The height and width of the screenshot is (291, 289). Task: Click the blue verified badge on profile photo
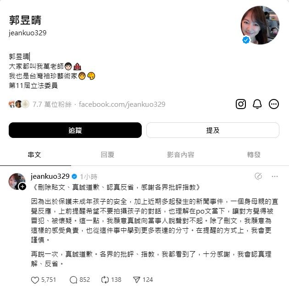click(x=246, y=40)
